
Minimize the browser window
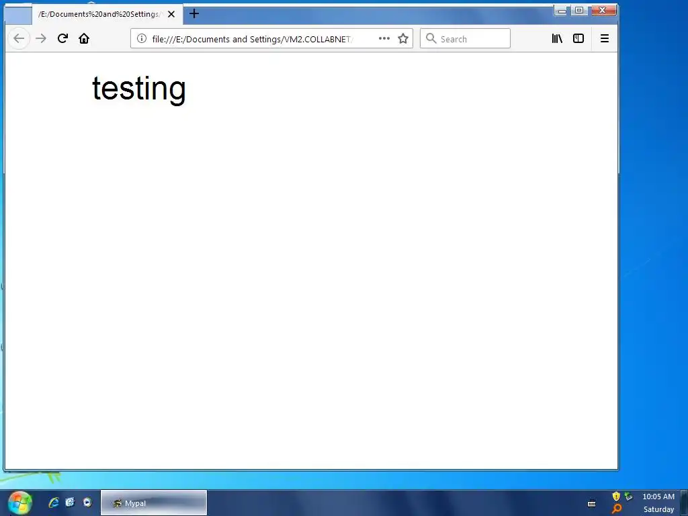click(x=562, y=11)
